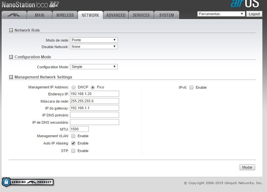Click the airOS logo
Viewport: 267px width, 192px height.
pos(245,3)
